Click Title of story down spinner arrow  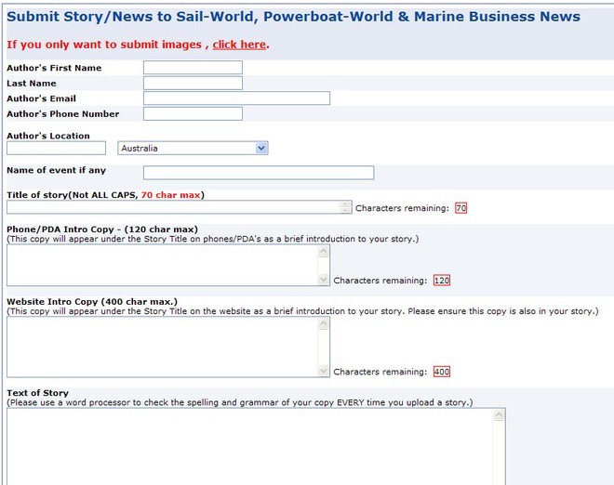coord(345,210)
